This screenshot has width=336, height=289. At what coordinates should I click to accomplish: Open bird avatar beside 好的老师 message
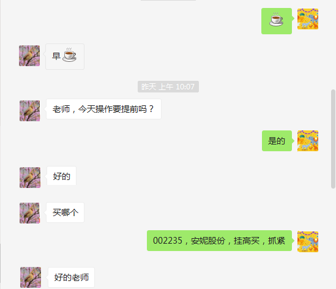(x=31, y=277)
